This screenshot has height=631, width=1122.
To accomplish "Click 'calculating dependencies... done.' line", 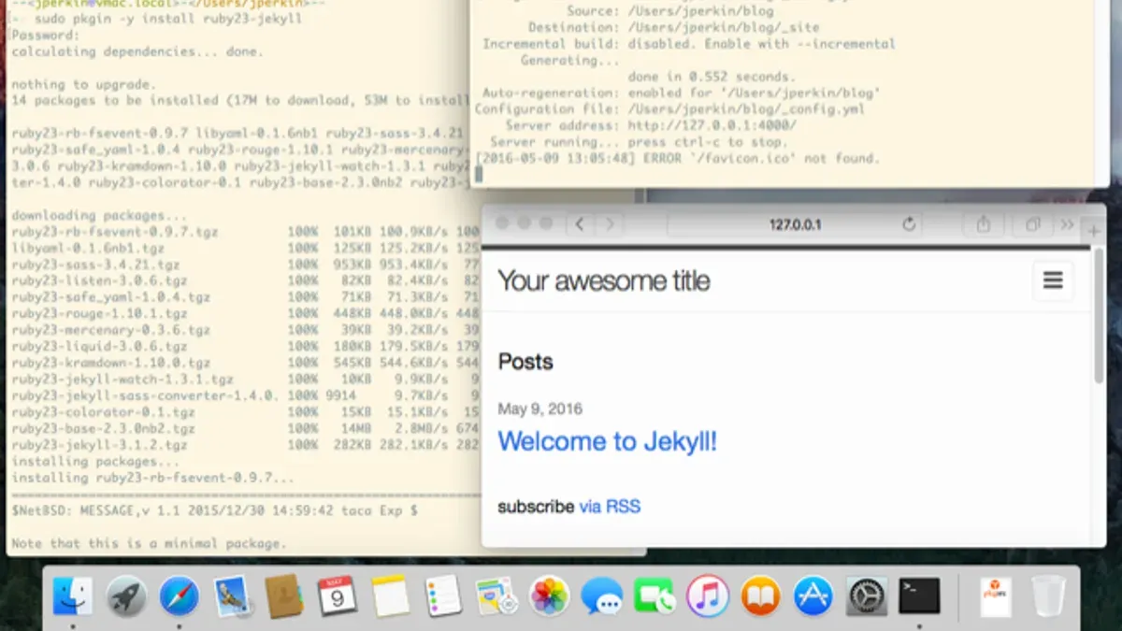I will 137,51.
